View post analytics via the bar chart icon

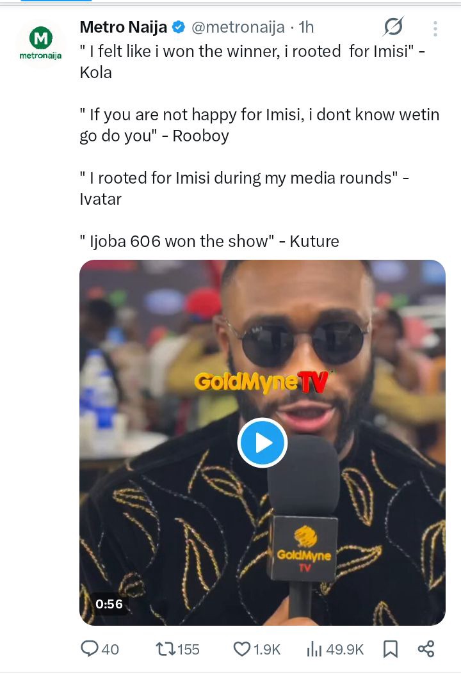click(314, 649)
